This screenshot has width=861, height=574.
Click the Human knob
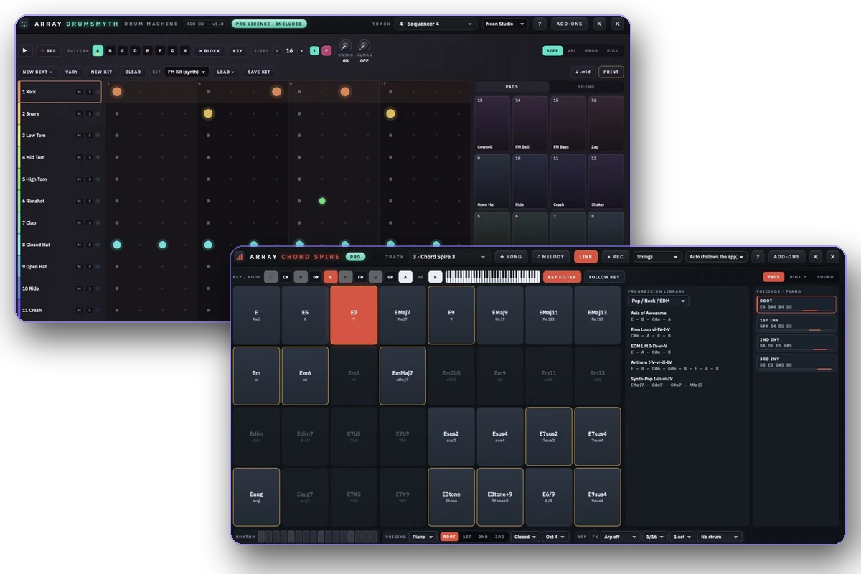364,46
